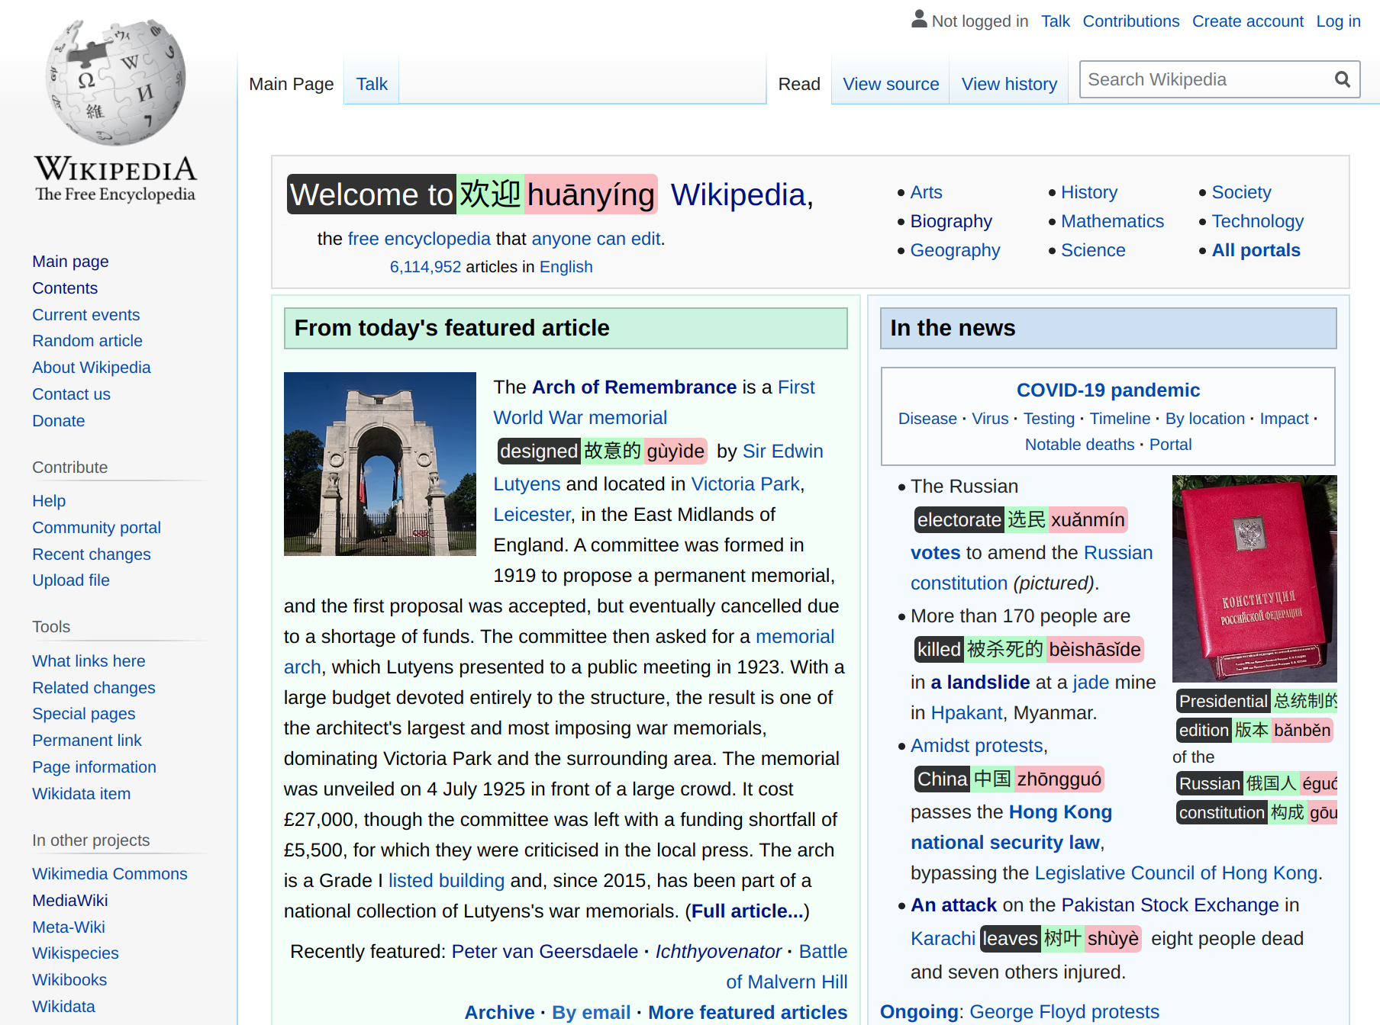This screenshot has width=1380, height=1025.
Task: Open the Geography portal link
Action: [955, 250]
